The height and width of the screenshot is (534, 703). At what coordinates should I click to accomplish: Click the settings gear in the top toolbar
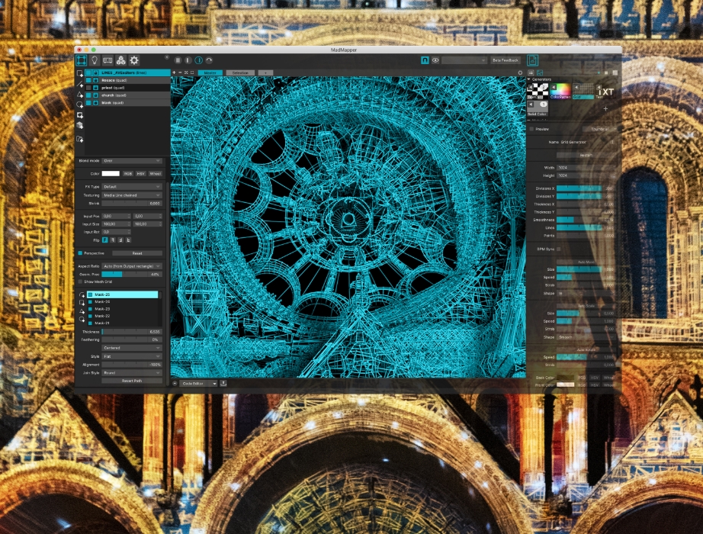point(134,60)
